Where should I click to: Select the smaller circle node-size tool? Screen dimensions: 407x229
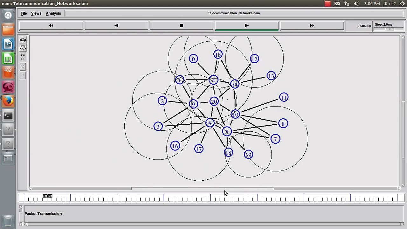coord(23,75)
